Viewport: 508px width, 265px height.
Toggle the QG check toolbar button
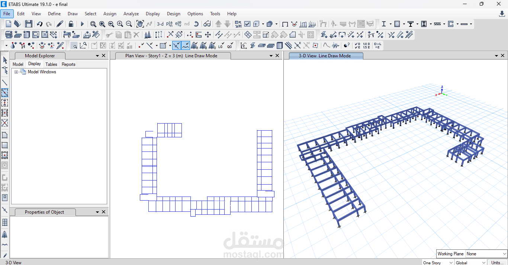pos(230,45)
